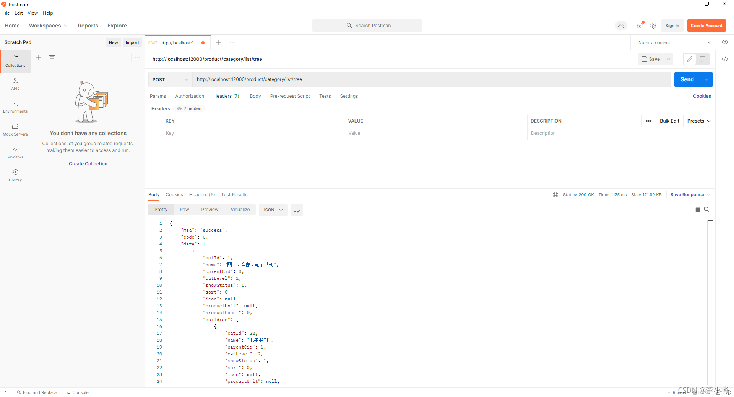Screen dimensions: 734x397
Task: Switch to the Params tab
Action: (x=158, y=96)
